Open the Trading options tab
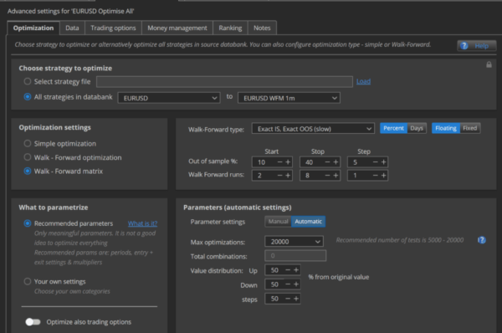This screenshot has width=502, height=333. [113, 28]
